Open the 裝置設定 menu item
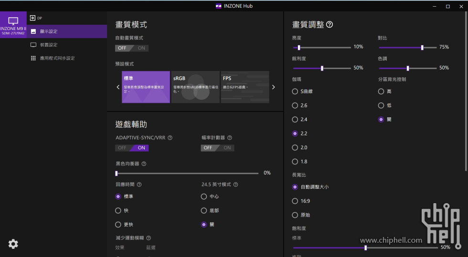 67,45
